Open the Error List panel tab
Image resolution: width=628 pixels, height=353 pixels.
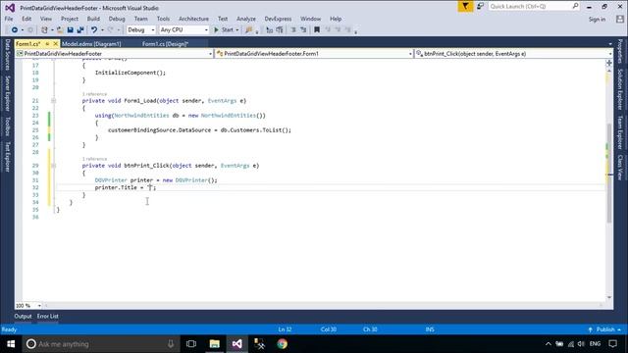click(x=48, y=316)
